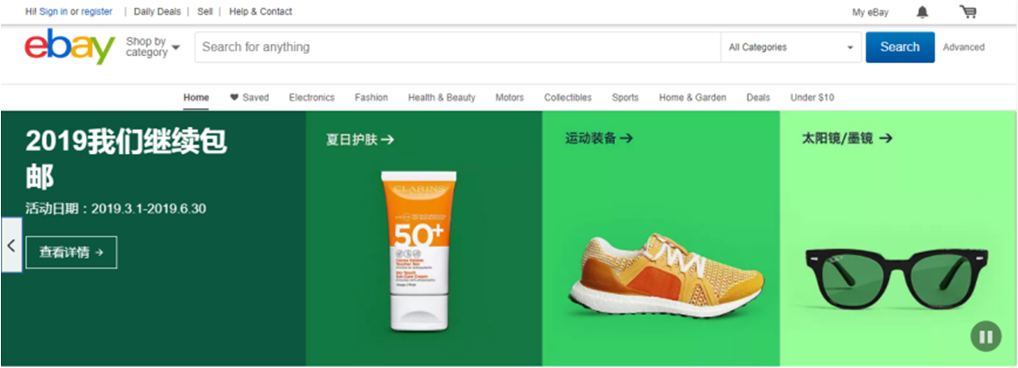Open the notifications bell icon
This screenshot has width=1018, height=368.
(922, 12)
